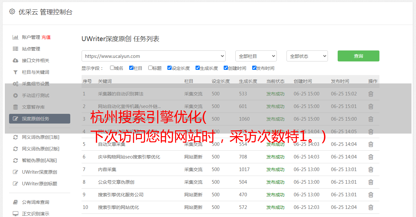
Task: Enable the 域名 display field checkbox
Action: (112, 68)
